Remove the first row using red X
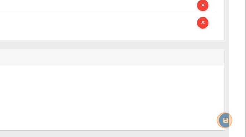This screenshot has height=137, width=246. pos(203,5)
